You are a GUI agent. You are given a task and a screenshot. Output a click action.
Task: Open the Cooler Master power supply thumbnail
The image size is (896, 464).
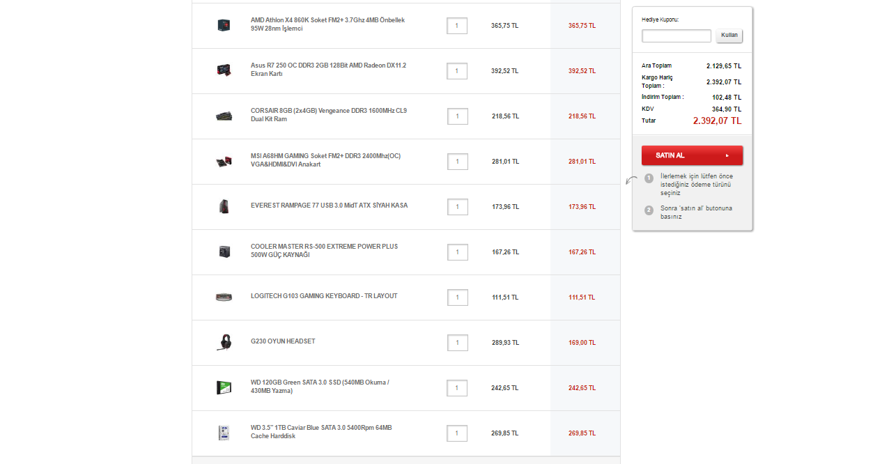point(224,252)
